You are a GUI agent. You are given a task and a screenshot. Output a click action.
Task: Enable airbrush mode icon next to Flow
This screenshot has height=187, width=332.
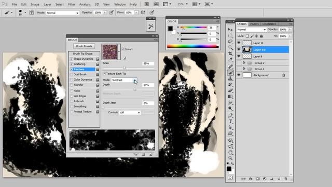pos(143,12)
